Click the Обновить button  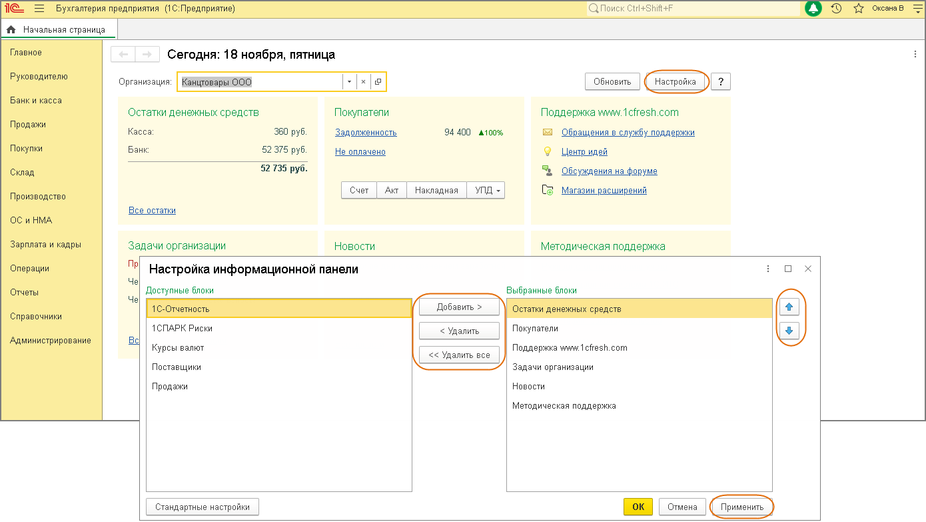tap(612, 81)
